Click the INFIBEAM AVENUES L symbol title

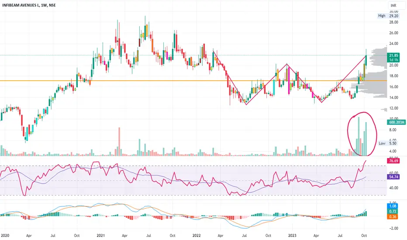point(29,5)
